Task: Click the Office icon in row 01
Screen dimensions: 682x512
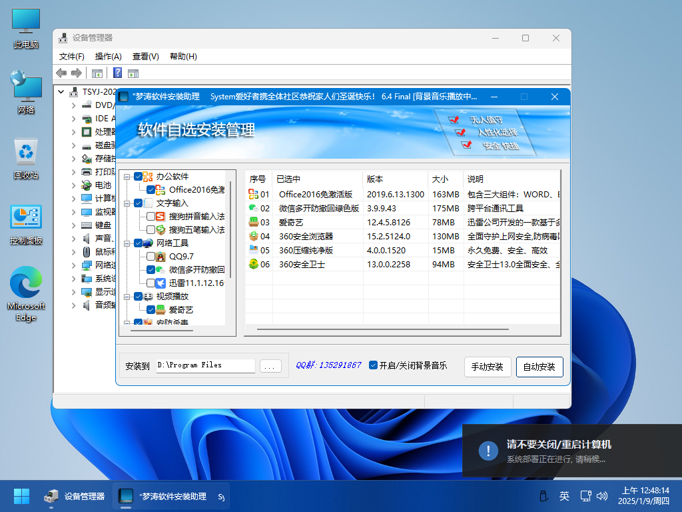Action: click(x=253, y=194)
